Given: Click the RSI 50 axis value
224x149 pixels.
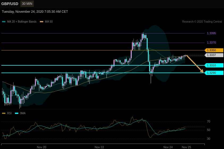Looking at the screenshot, I should click(208, 130).
